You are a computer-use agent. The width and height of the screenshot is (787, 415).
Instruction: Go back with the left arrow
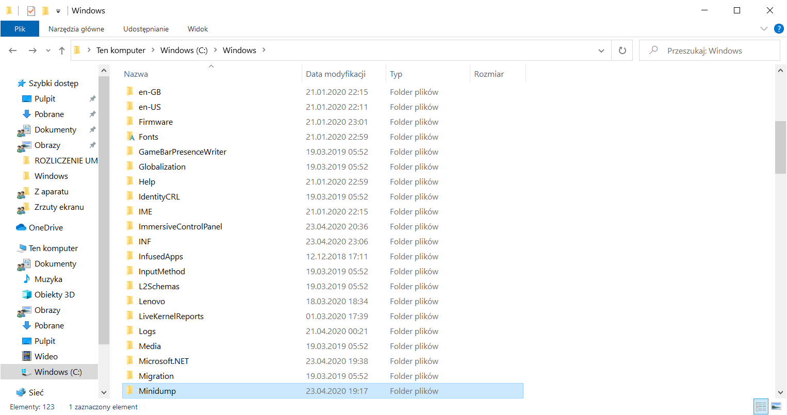(x=13, y=51)
